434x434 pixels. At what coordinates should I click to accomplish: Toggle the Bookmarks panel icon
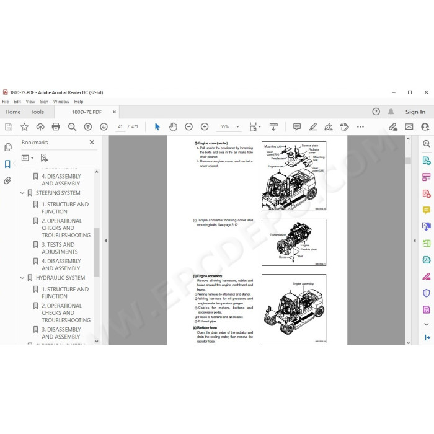[7, 164]
